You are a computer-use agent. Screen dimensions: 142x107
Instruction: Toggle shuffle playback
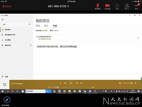(x=60, y=83)
